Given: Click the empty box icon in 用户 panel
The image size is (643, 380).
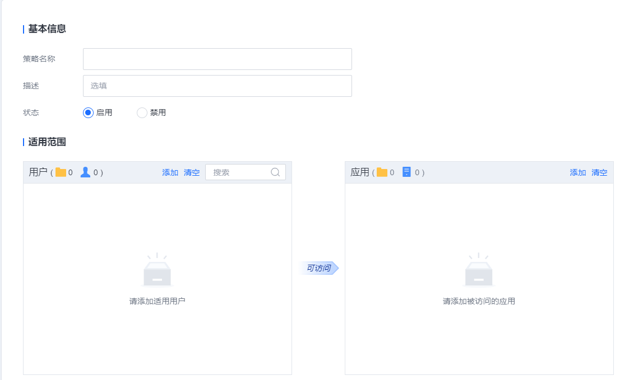Looking at the screenshot, I should coord(157,270).
